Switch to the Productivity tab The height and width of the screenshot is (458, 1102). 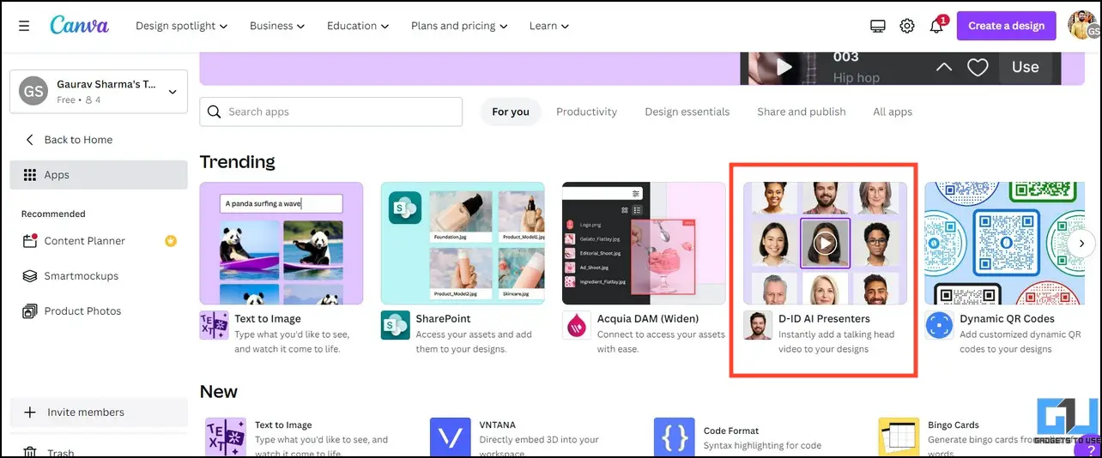(586, 111)
